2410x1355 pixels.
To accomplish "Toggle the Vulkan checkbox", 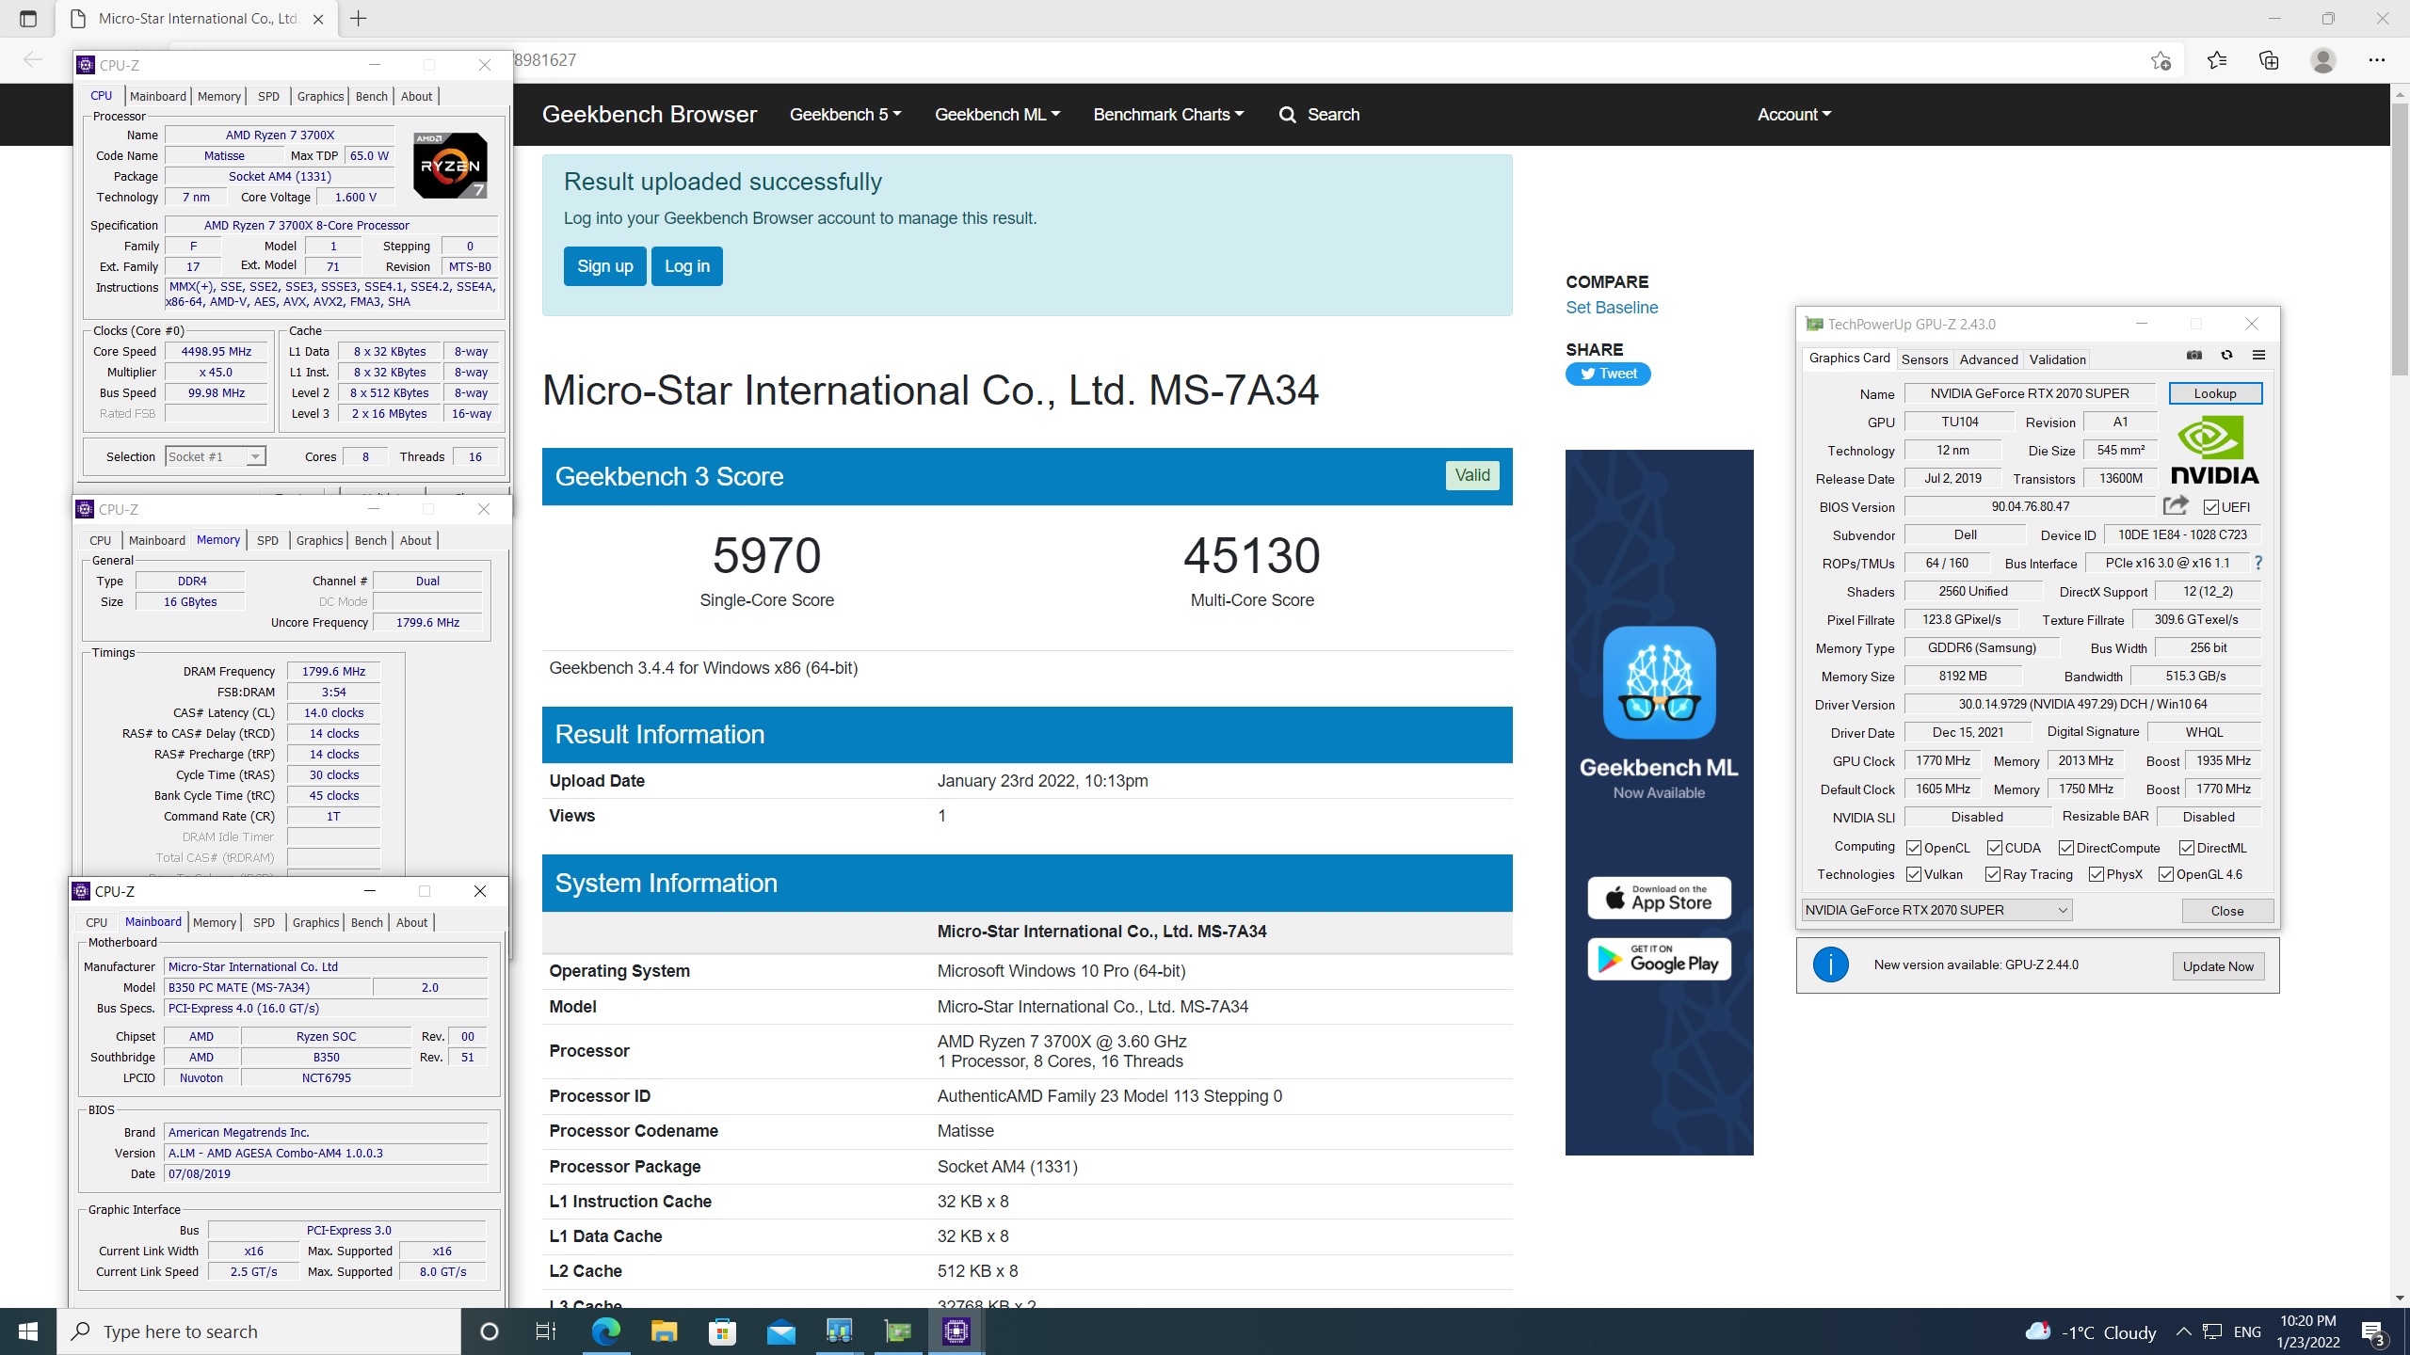I will point(1913,874).
